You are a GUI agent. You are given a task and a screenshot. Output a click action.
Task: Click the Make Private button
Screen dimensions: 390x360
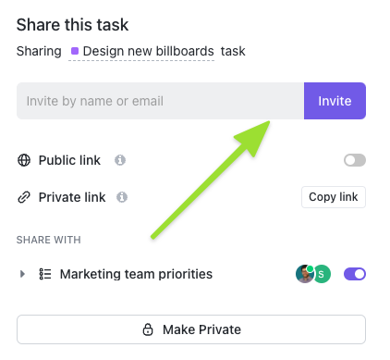191,329
